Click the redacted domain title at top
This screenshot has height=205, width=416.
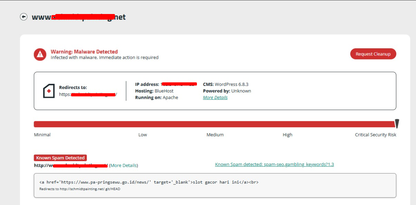[79, 17]
